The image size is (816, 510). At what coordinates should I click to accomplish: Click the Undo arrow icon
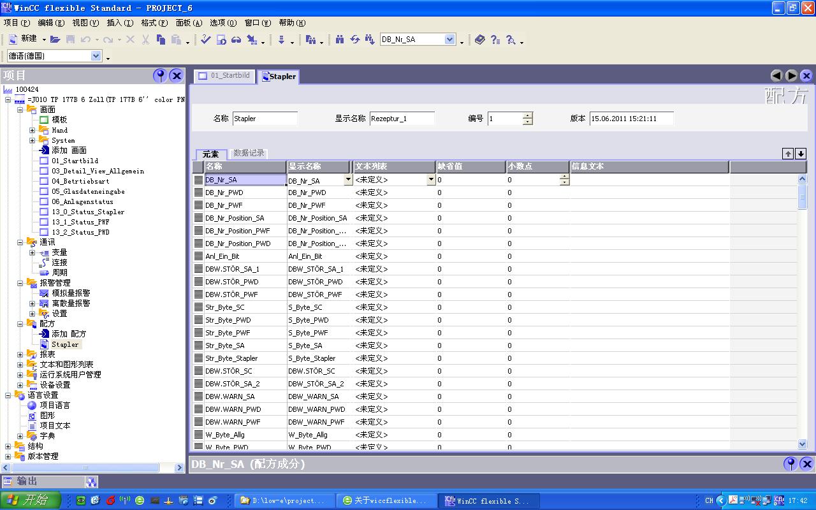[x=85, y=40]
